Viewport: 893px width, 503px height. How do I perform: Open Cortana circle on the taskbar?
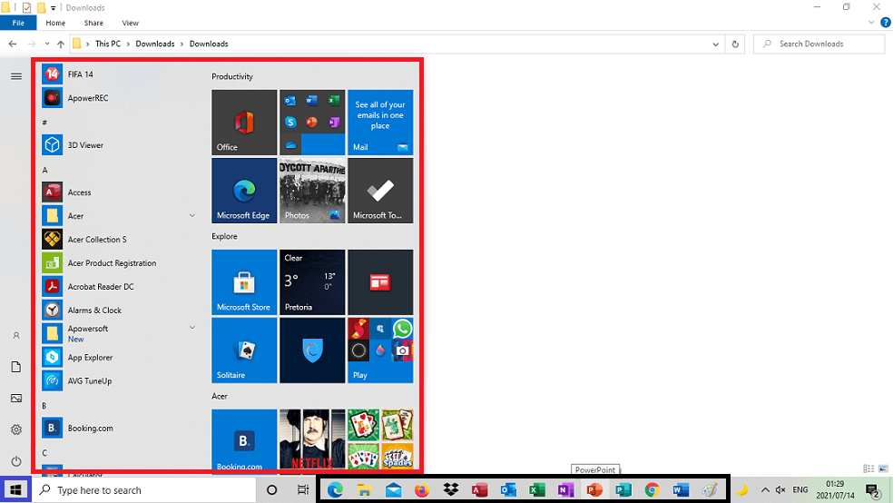point(271,490)
